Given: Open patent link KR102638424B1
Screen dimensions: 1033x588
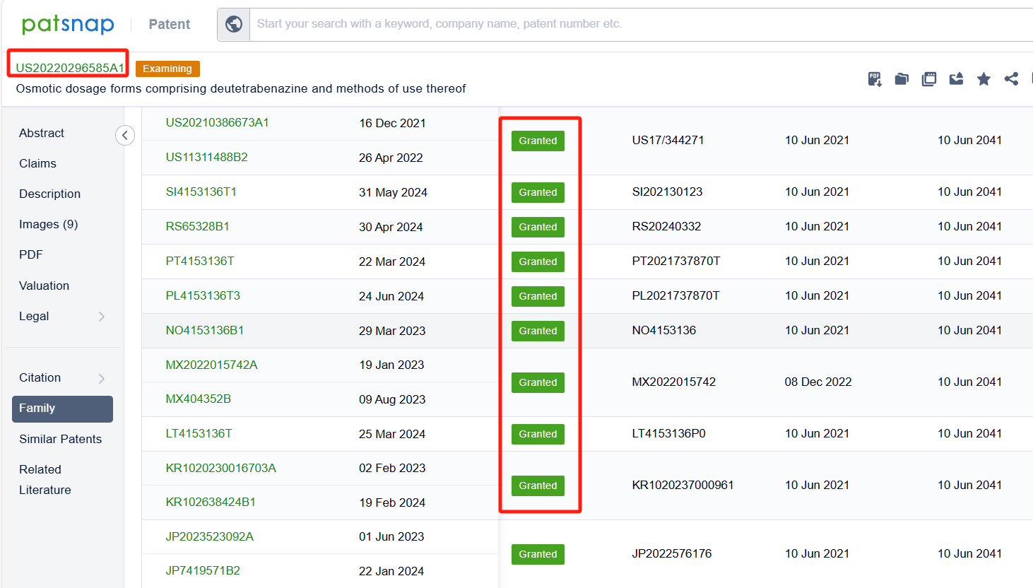Looking at the screenshot, I should click(x=211, y=502).
